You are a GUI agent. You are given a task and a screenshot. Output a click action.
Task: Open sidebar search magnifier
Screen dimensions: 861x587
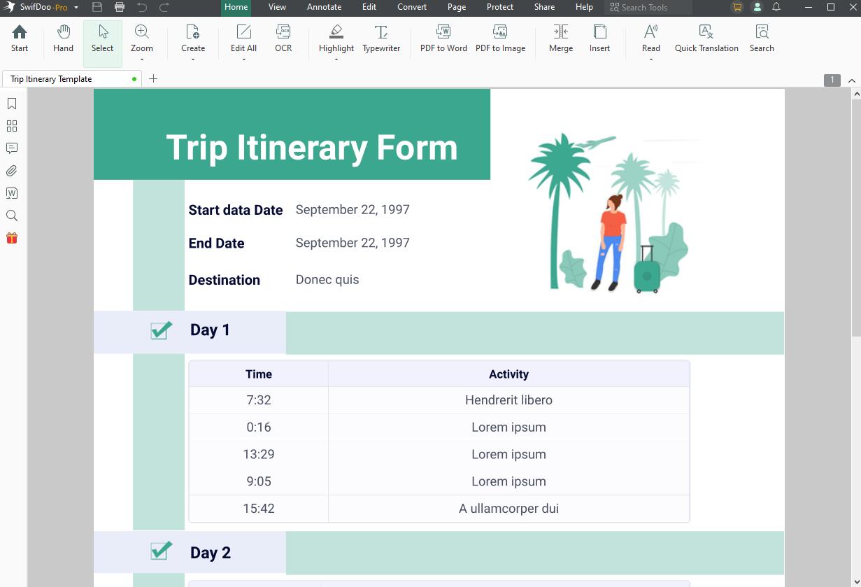[x=12, y=215]
